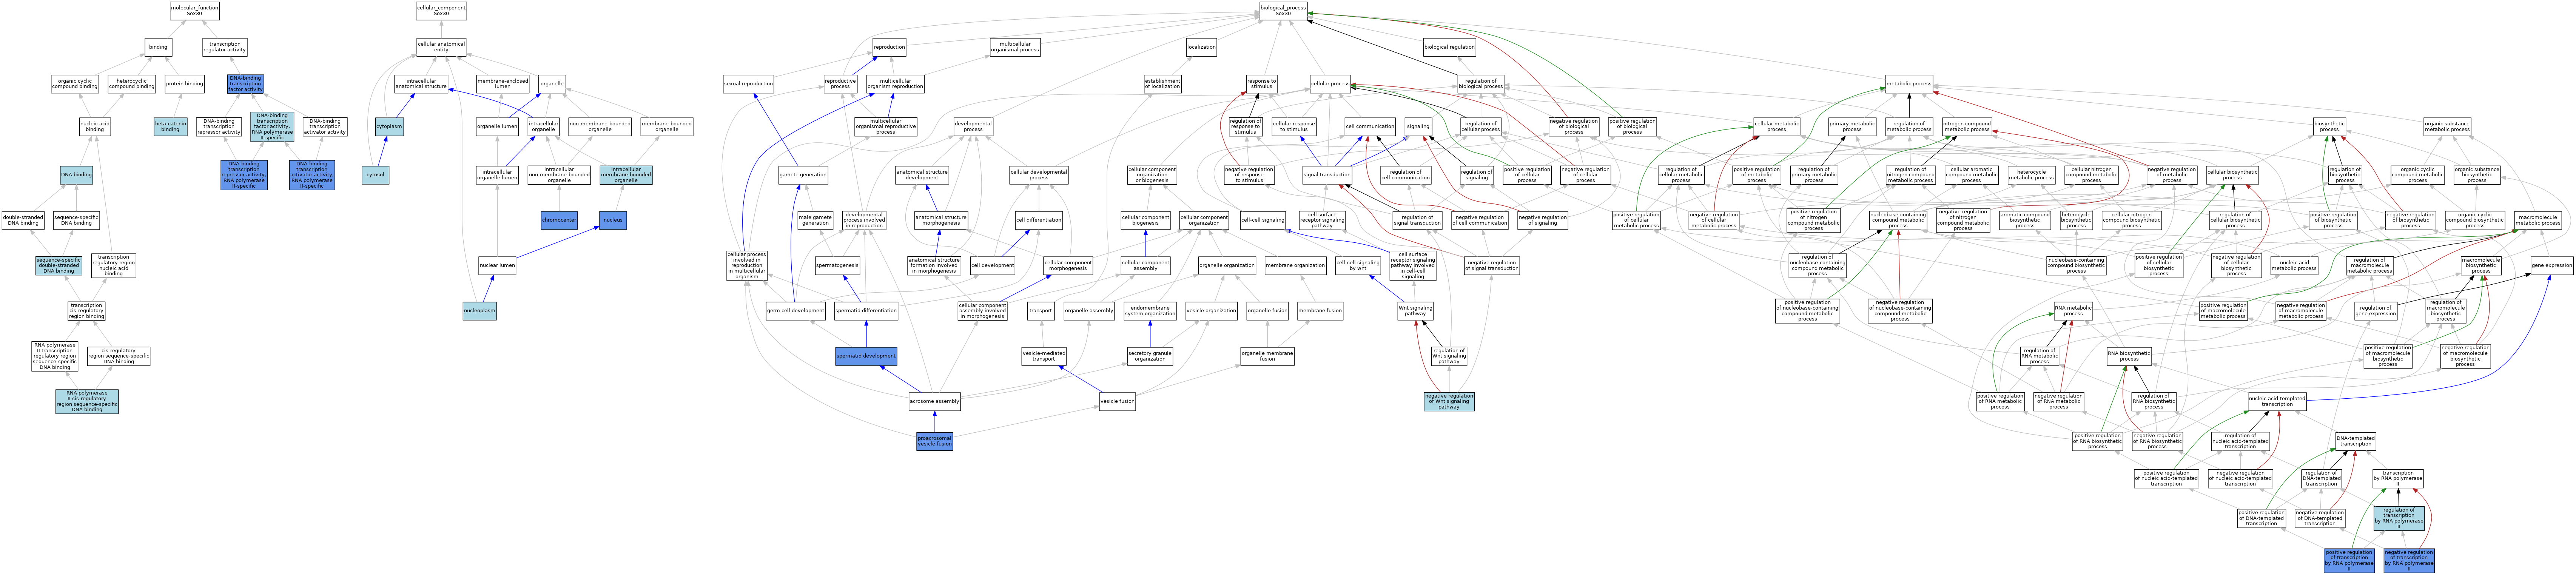2576x575 pixels.
Task: Click the 'biological_process Sox30' root node
Action: [1283, 11]
